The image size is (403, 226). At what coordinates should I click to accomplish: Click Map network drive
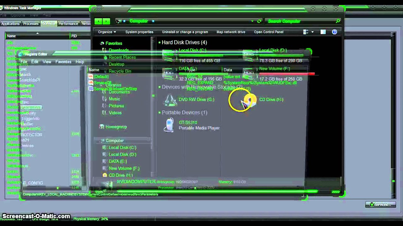[x=231, y=32]
